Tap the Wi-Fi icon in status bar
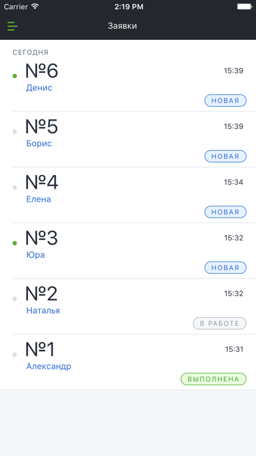This screenshot has width=256, height=456. pyautogui.click(x=35, y=7)
